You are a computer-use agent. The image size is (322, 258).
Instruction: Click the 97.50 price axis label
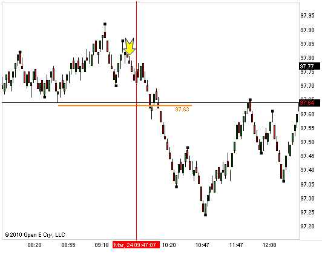[307, 142]
